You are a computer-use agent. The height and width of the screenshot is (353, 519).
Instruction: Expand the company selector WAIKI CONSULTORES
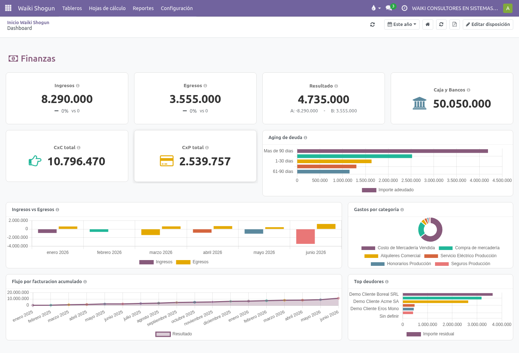point(455,8)
